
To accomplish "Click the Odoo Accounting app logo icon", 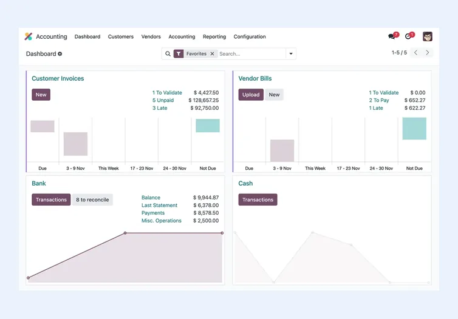I will coord(29,36).
